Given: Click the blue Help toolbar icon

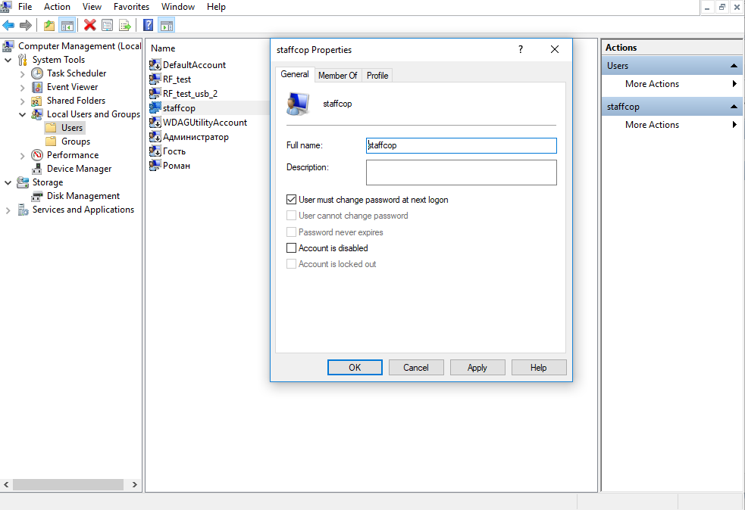Looking at the screenshot, I should tap(149, 25).
